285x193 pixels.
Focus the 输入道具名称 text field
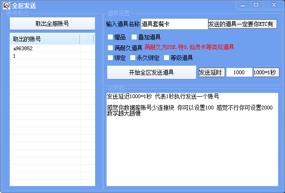click(174, 24)
